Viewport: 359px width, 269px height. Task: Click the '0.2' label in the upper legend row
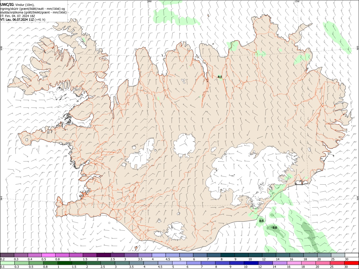(2, 259)
